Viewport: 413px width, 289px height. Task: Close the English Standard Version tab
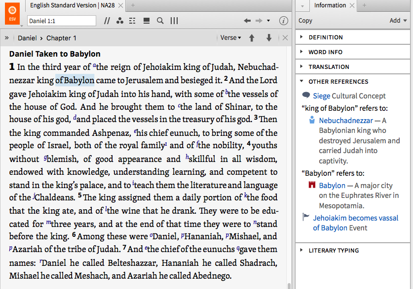pyautogui.click(x=120, y=5)
